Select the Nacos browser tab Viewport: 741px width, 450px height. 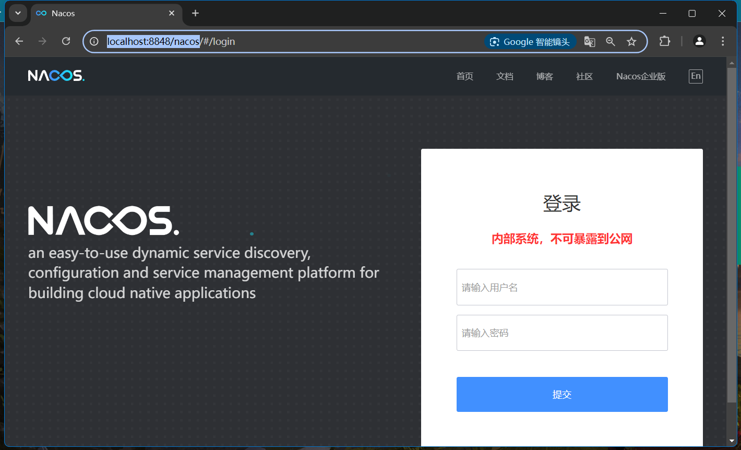106,13
